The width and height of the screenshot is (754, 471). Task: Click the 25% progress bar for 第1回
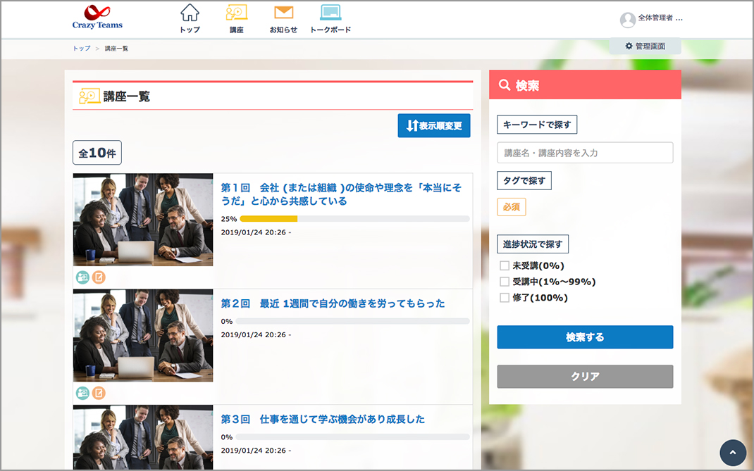tap(354, 219)
